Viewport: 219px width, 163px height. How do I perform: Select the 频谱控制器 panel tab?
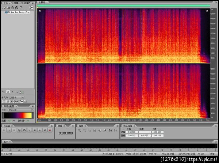pos(9,106)
